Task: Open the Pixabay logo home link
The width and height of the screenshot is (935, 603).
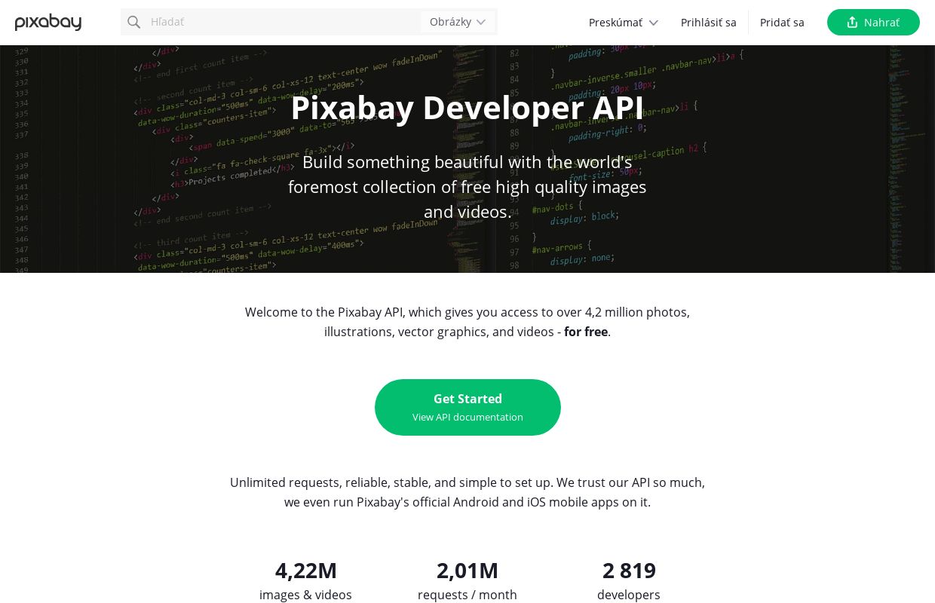Action: 48,22
